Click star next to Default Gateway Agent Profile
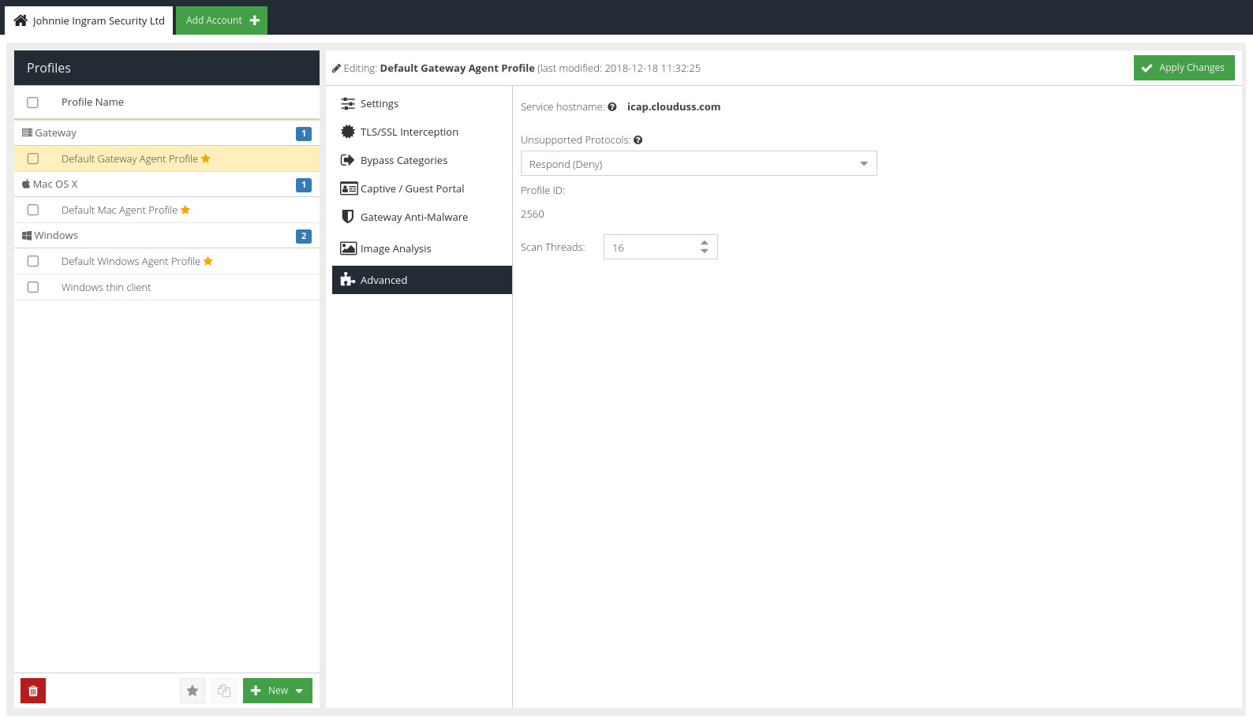The image size is (1253, 723). (206, 158)
